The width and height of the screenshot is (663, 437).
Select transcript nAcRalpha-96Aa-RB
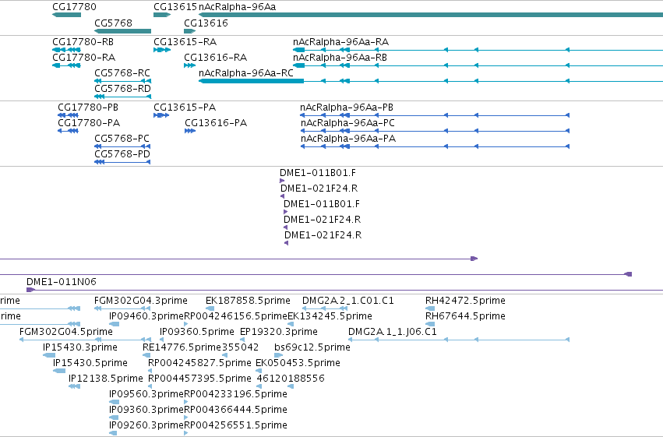point(340,58)
